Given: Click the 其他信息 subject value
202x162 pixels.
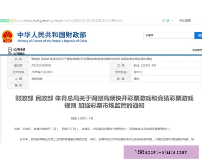Looking at the screenshot, I should click(x=37, y=79).
